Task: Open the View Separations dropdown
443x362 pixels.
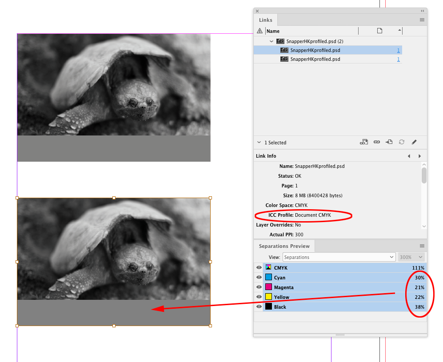Action: 339,257
